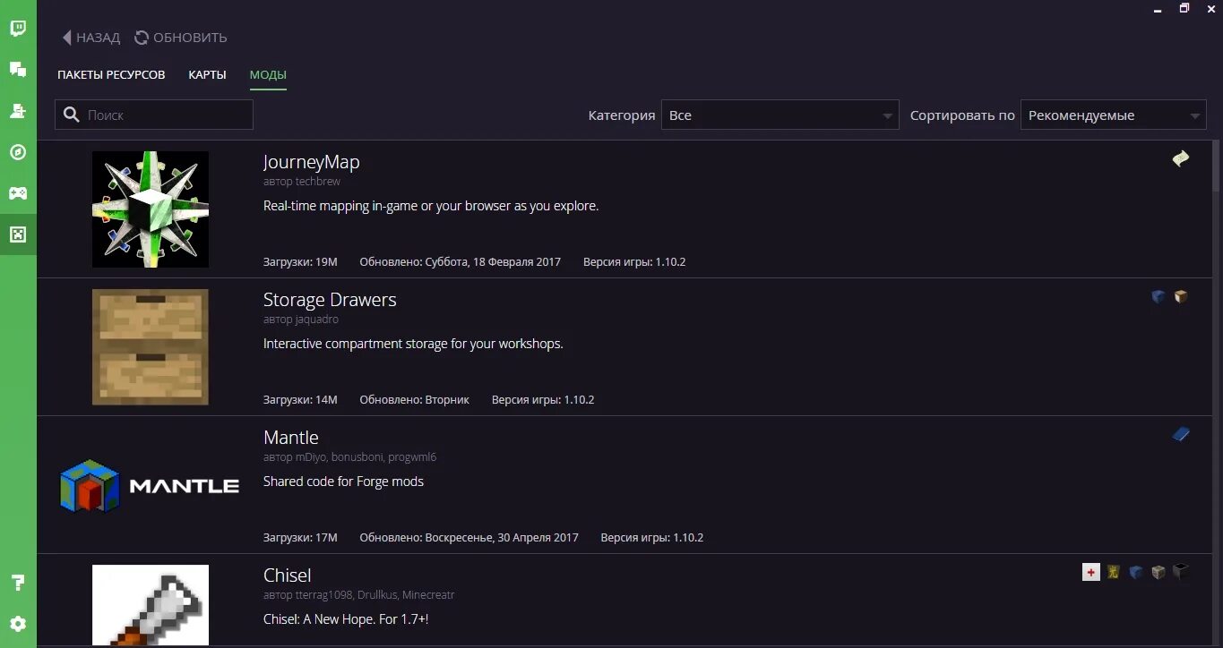The height and width of the screenshot is (648, 1223).
Task: Click 'Загрузки: 17M' under Mantle
Action: point(300,538)
